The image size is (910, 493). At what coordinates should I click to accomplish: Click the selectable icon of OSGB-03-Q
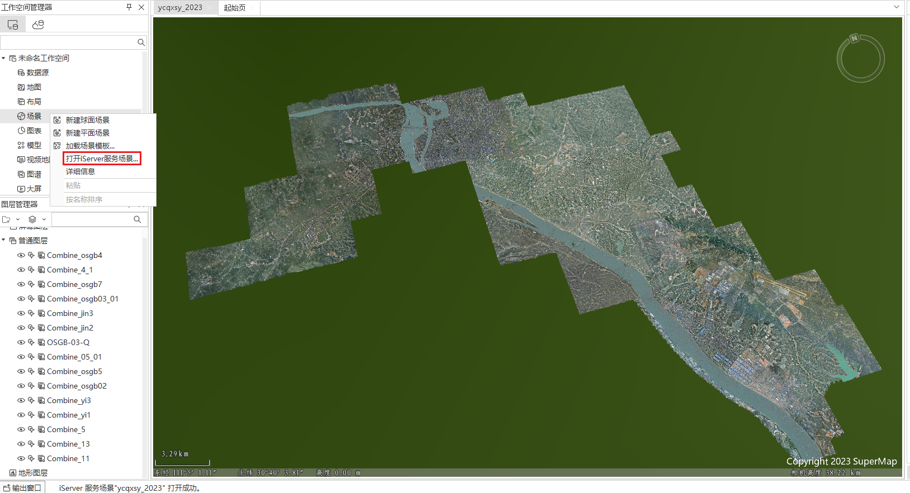coord(31,342)
